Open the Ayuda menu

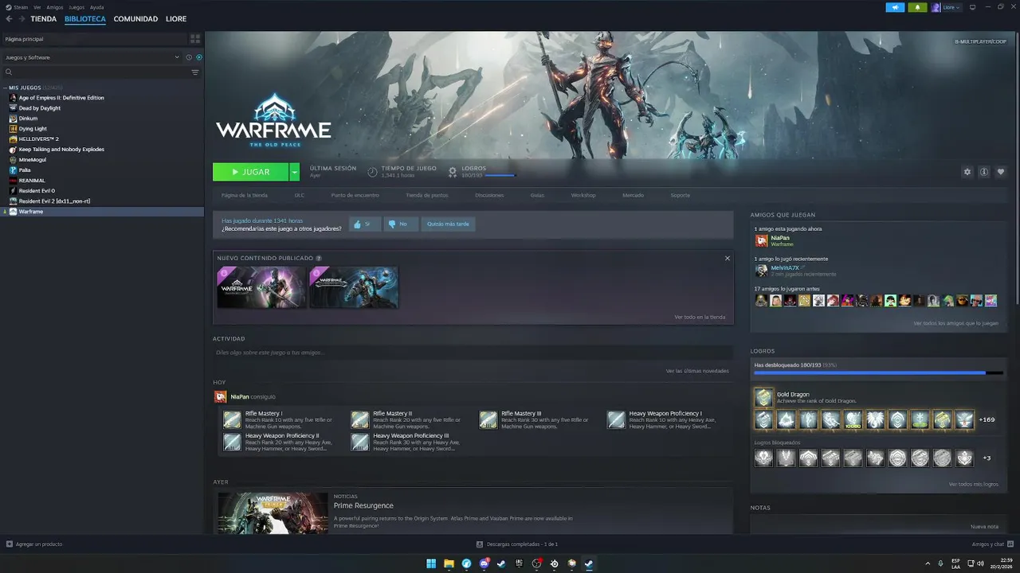[x=97, y=7]
